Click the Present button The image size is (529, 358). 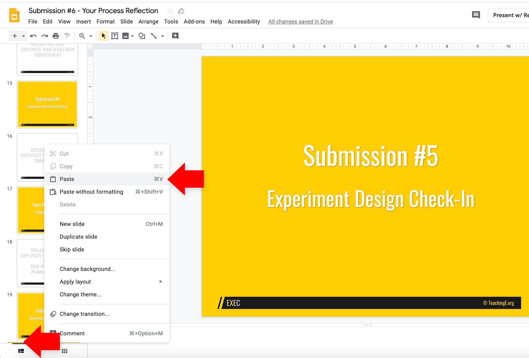click(509, 15)
